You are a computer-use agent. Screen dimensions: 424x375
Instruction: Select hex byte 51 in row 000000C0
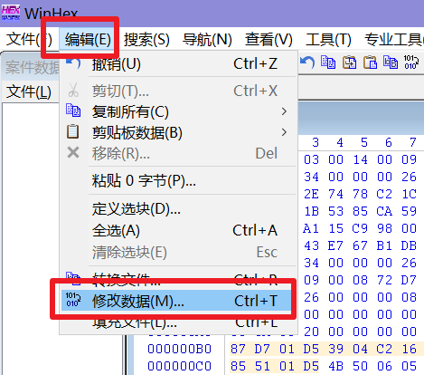coord(262,366)
